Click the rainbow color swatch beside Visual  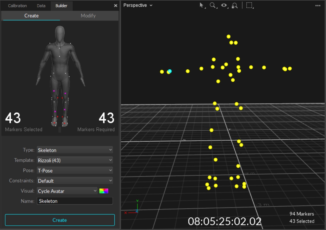(x=104, y=191)
